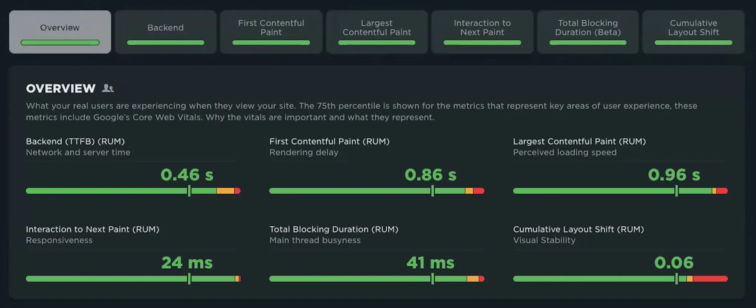Click the Total Blocking Duration 41 ms value
Viewport: 756px width, 308px height.
pyautogui.click(x=431, y=263)
